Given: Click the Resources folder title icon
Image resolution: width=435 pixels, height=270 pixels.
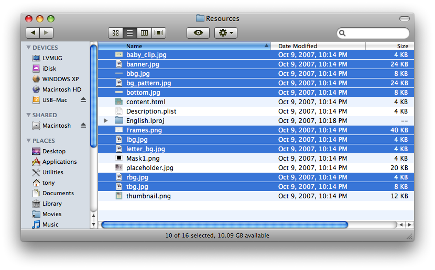Looking at the screenshot, I should coord(200,18).
